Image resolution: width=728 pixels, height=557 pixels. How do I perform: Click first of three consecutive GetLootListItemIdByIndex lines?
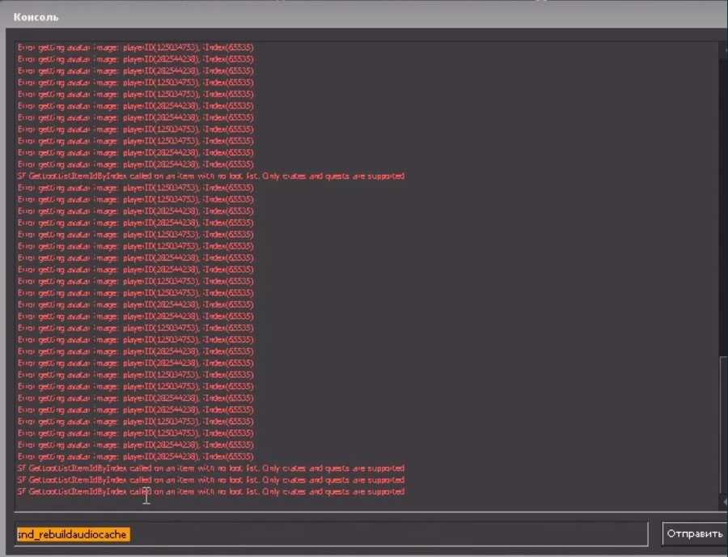click(210, 468)
